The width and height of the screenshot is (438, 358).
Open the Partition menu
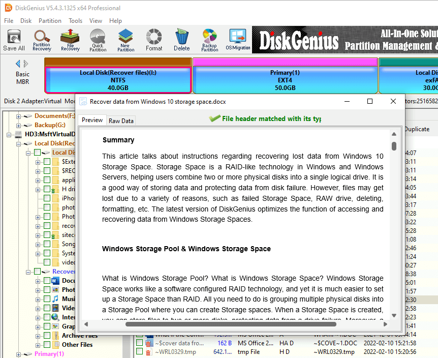pos(50,21)
